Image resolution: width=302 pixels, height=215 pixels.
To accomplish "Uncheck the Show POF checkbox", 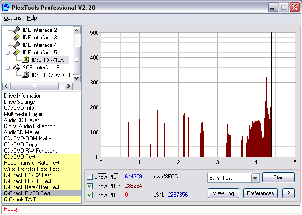I will click(90, 195).
